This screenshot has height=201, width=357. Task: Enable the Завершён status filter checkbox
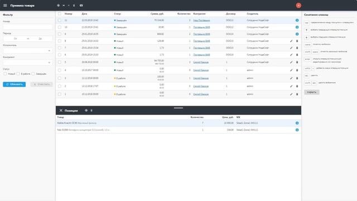click(33, 74)
